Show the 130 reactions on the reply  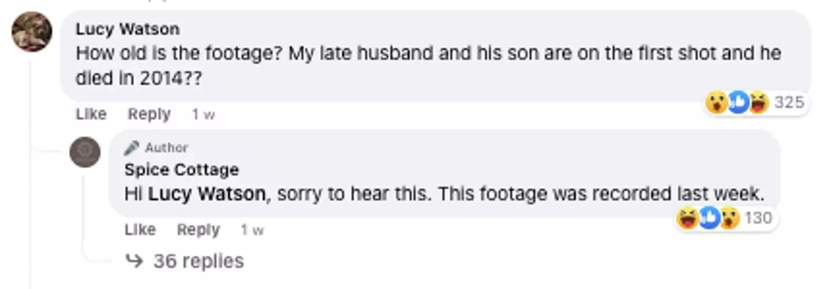pyautogui.click(x=758, y=219)
